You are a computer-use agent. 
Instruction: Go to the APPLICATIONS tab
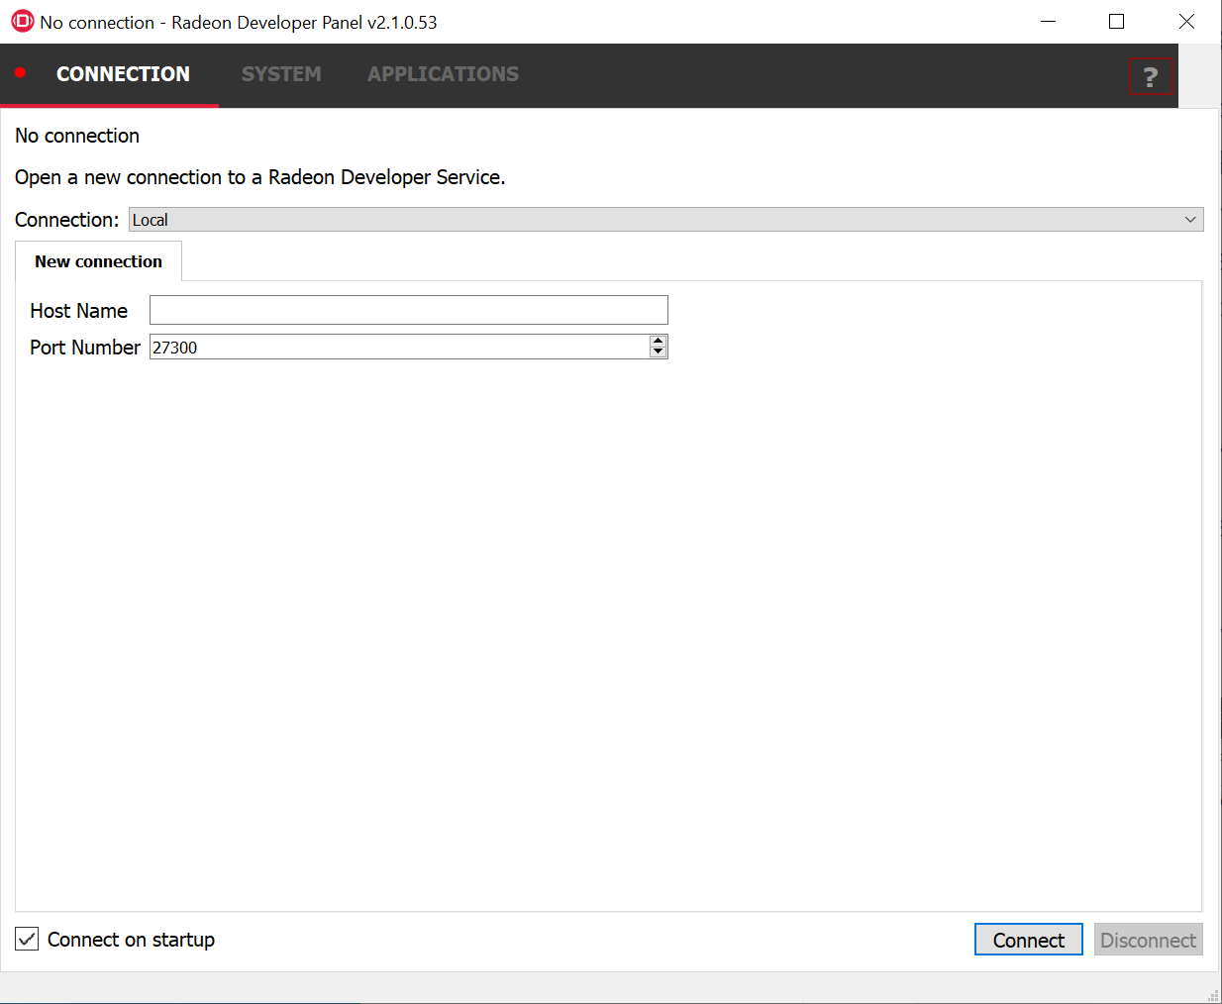pyautogui.click(x=443, y=74)
